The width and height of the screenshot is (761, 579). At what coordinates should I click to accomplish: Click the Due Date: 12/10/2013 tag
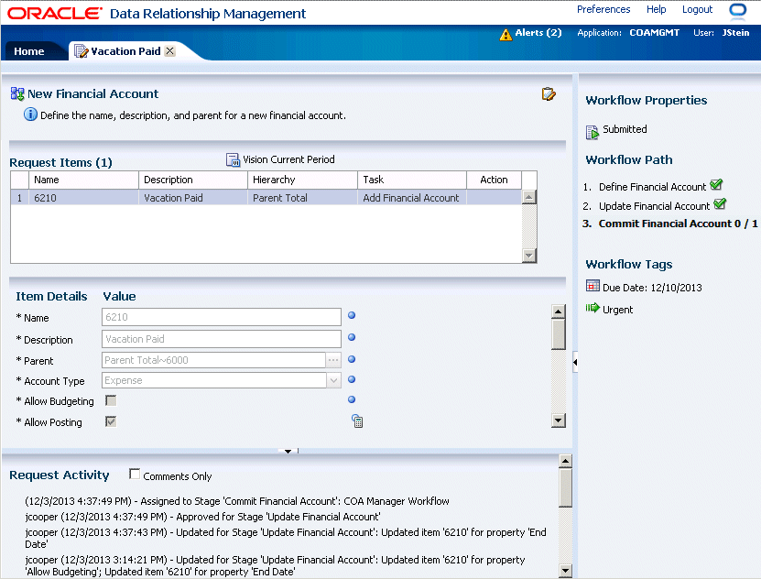coord(652,288)
